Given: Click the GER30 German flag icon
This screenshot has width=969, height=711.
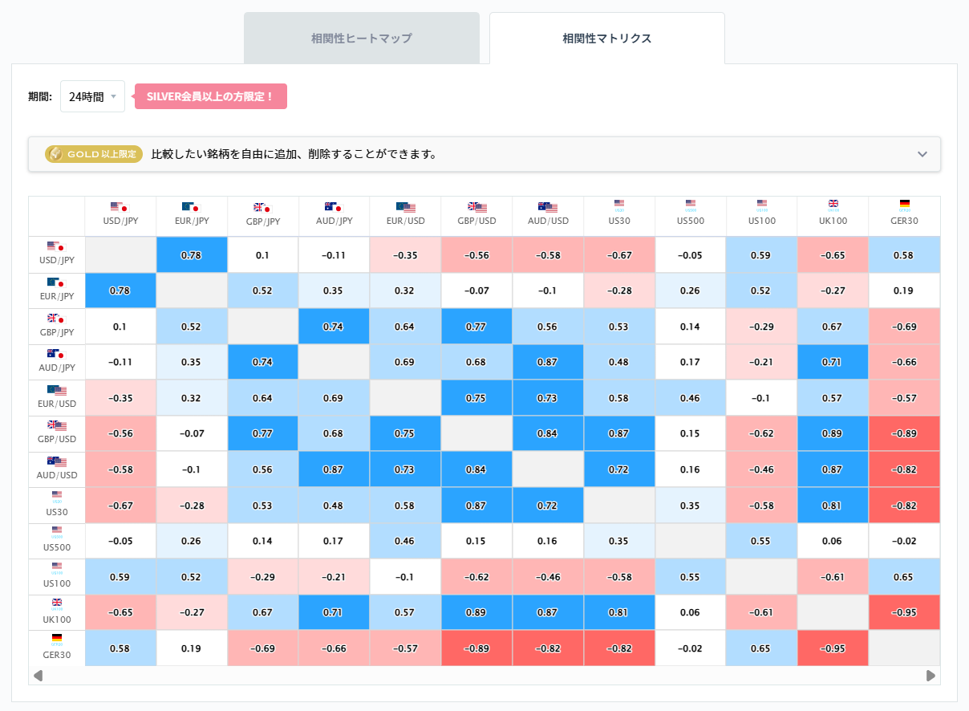Looking at the screenshot, I should pos(904,207).
